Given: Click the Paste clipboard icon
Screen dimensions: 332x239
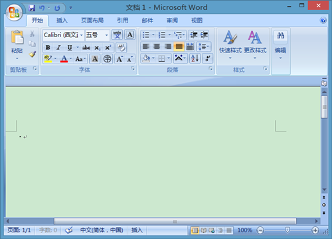Looking at the screenshot, I should tap(17, 37).
